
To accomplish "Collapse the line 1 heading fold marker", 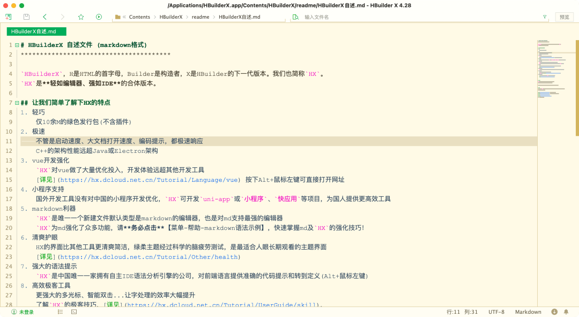I will pyautogui.click(x=17, y=45).
